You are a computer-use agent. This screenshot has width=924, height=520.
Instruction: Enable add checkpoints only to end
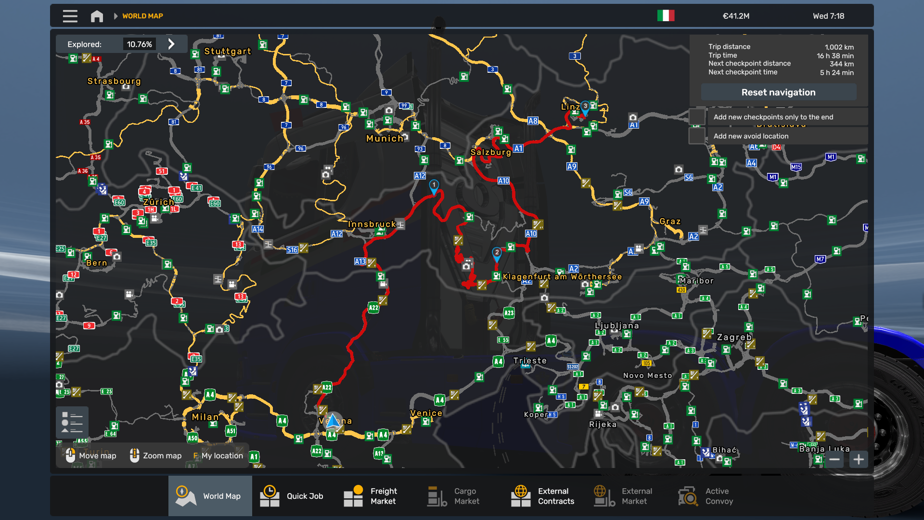(x=697, y=117)
